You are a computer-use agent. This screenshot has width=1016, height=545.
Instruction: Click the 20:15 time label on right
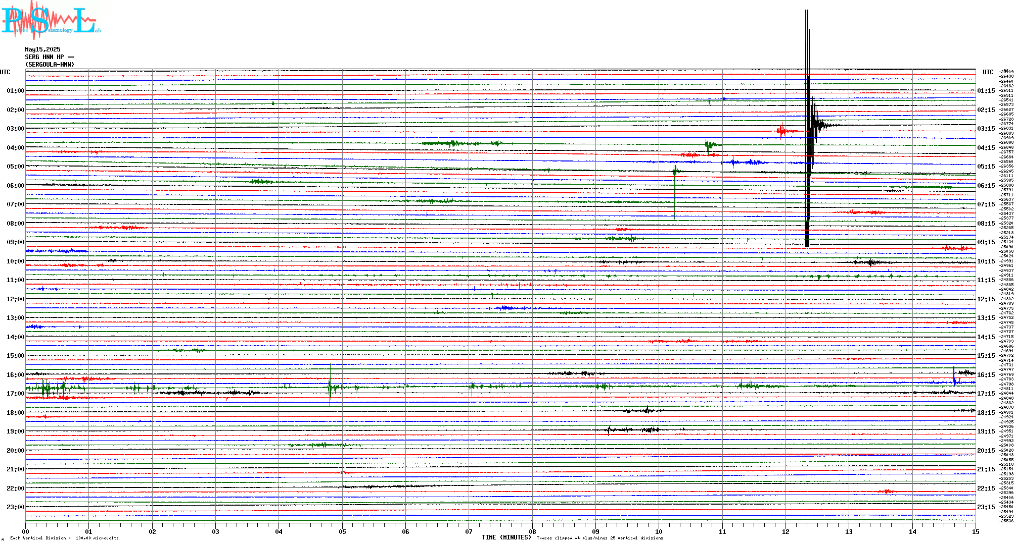(986, 451)
